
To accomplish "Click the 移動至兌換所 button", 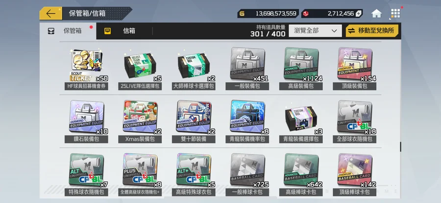I will pyautogui.click(x=372, y=31).
